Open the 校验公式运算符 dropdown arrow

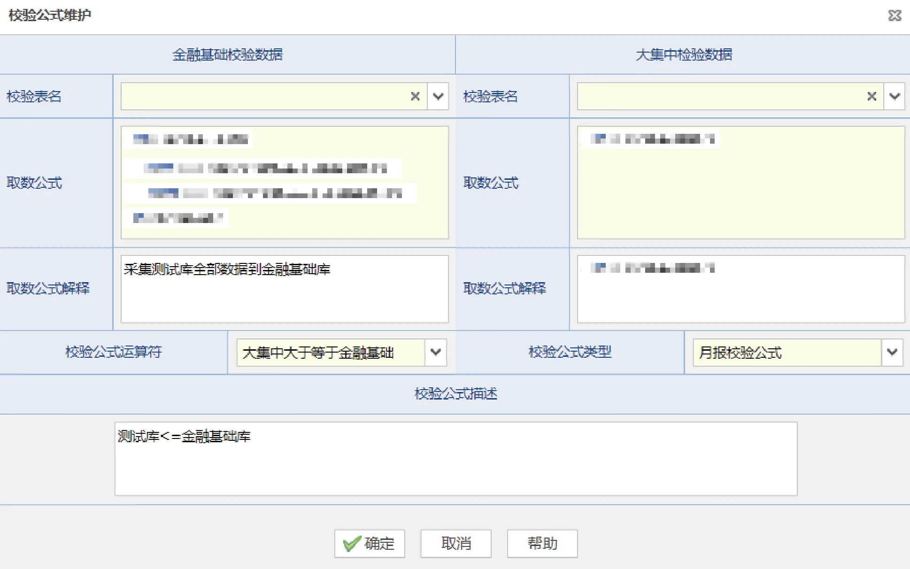coord(436,352)
